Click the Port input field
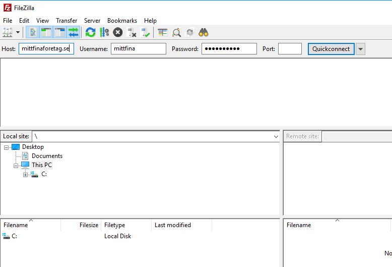 coord(290,48)
